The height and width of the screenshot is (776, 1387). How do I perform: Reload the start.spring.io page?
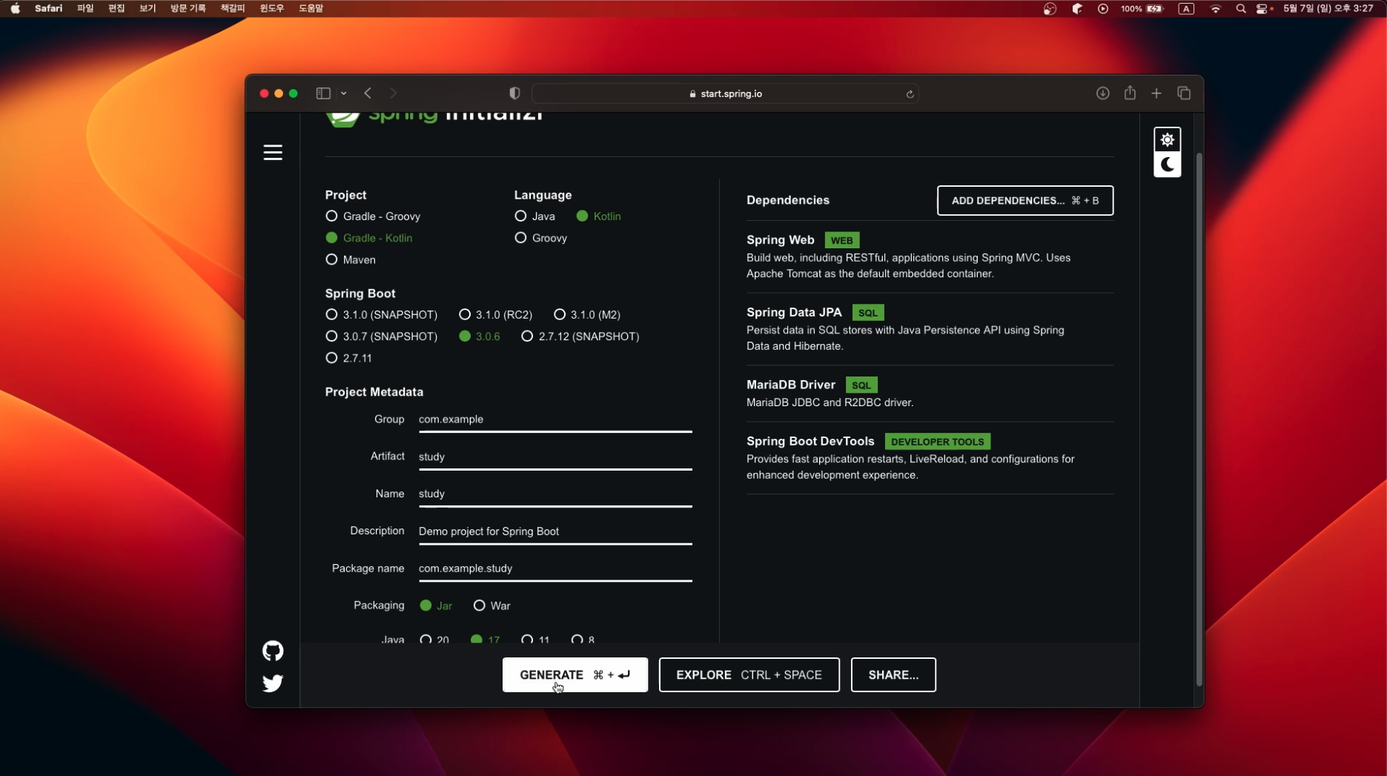(910, 94)
